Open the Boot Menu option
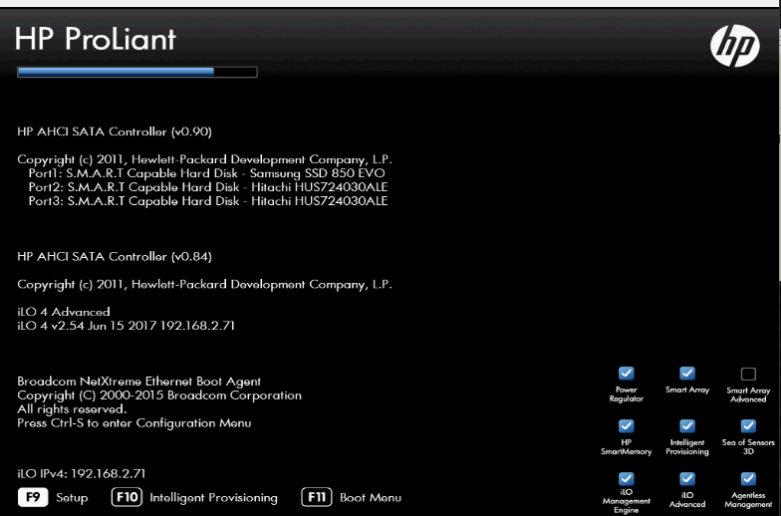781x516 pixels. click(x=353, y=497)
